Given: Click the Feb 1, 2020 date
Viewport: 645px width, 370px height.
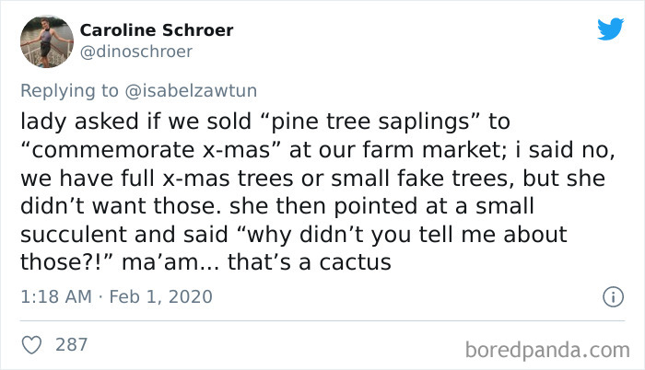Looking at the screenshot, I should pos(160,296).
